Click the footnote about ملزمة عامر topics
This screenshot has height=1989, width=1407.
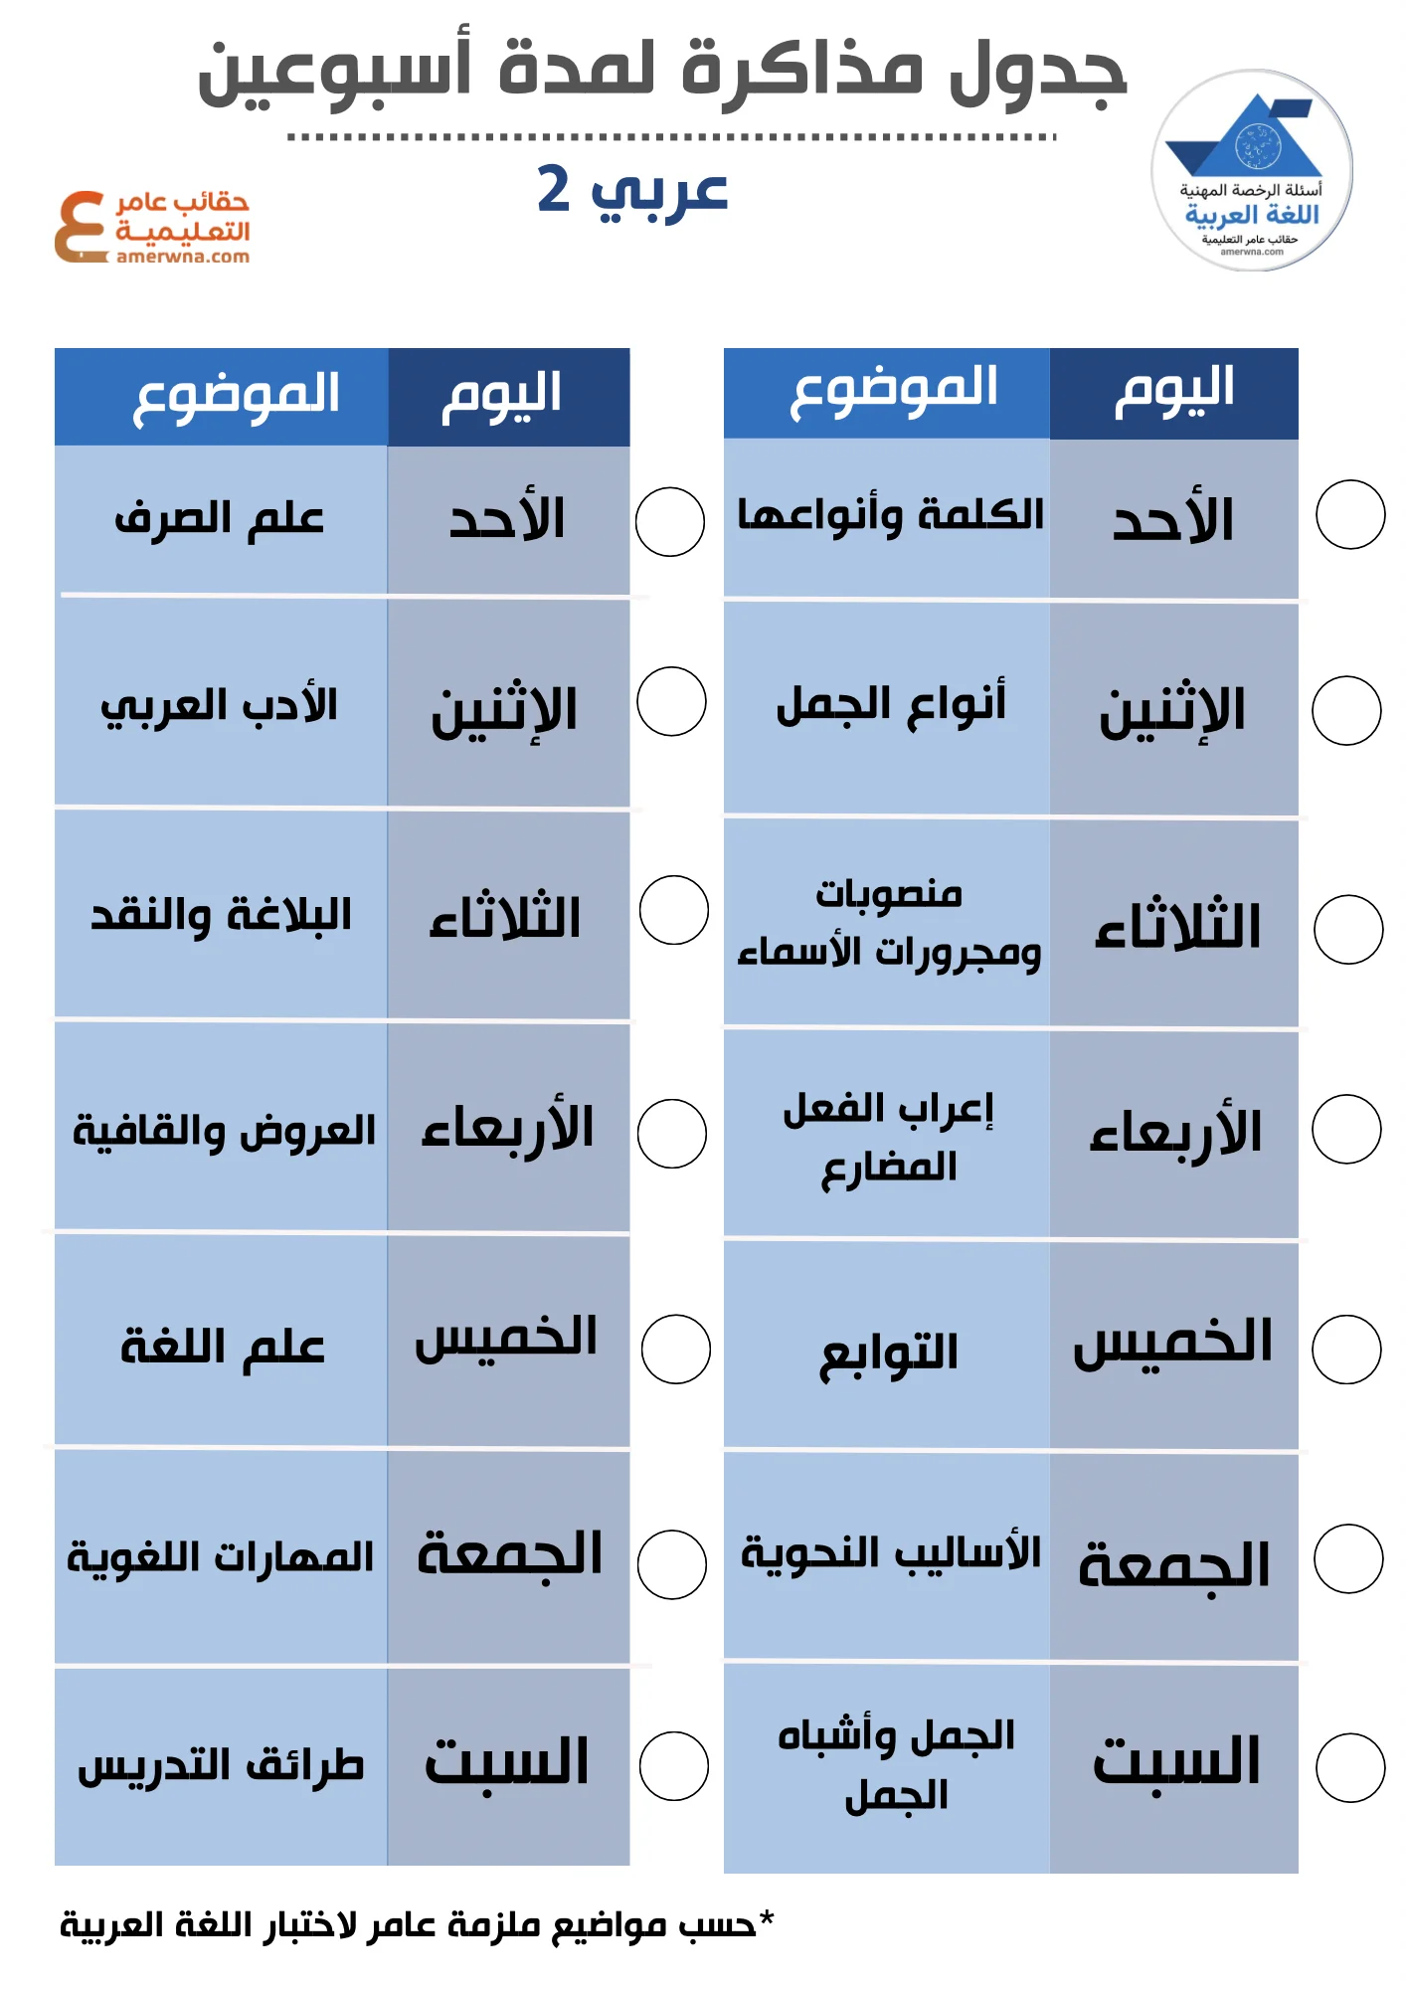(x=418, y=1924)
